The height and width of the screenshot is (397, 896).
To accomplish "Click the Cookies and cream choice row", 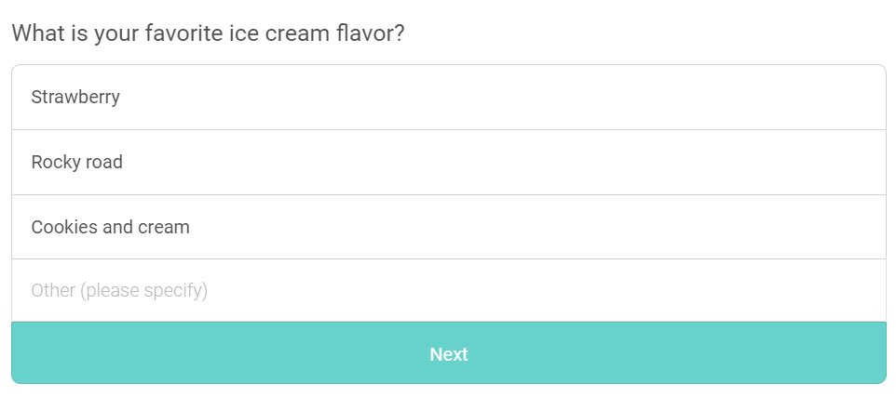I will pyautogui.click(x=449, y=227).
